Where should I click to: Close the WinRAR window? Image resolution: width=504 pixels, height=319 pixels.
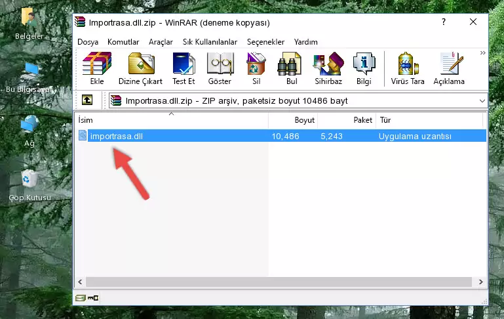click(x=473, y=22)
